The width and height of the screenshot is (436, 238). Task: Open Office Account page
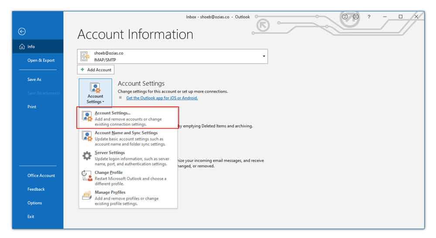(x=41, y=175)
